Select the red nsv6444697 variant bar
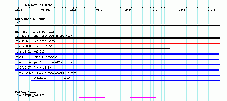The width and height of the screenshot is (227, 101). (x=117, y=43)
